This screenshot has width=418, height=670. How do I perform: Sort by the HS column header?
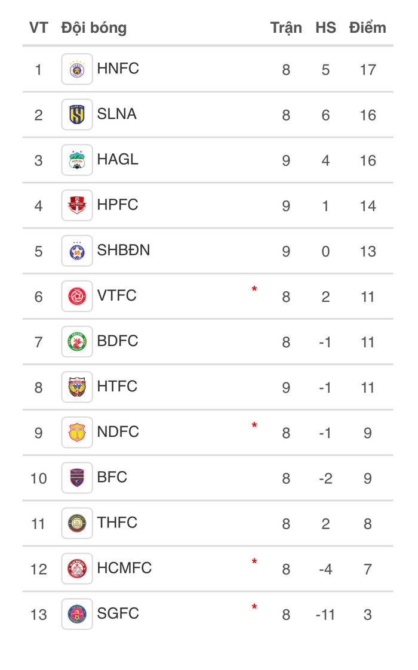[325, 28]
